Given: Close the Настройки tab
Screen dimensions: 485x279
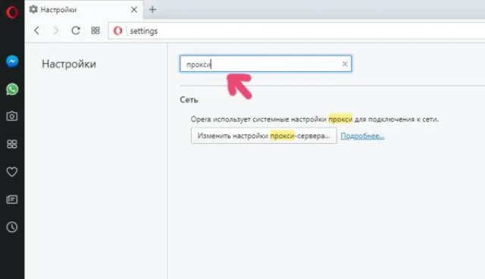Looking at the screenshot, I should [134, 10].
